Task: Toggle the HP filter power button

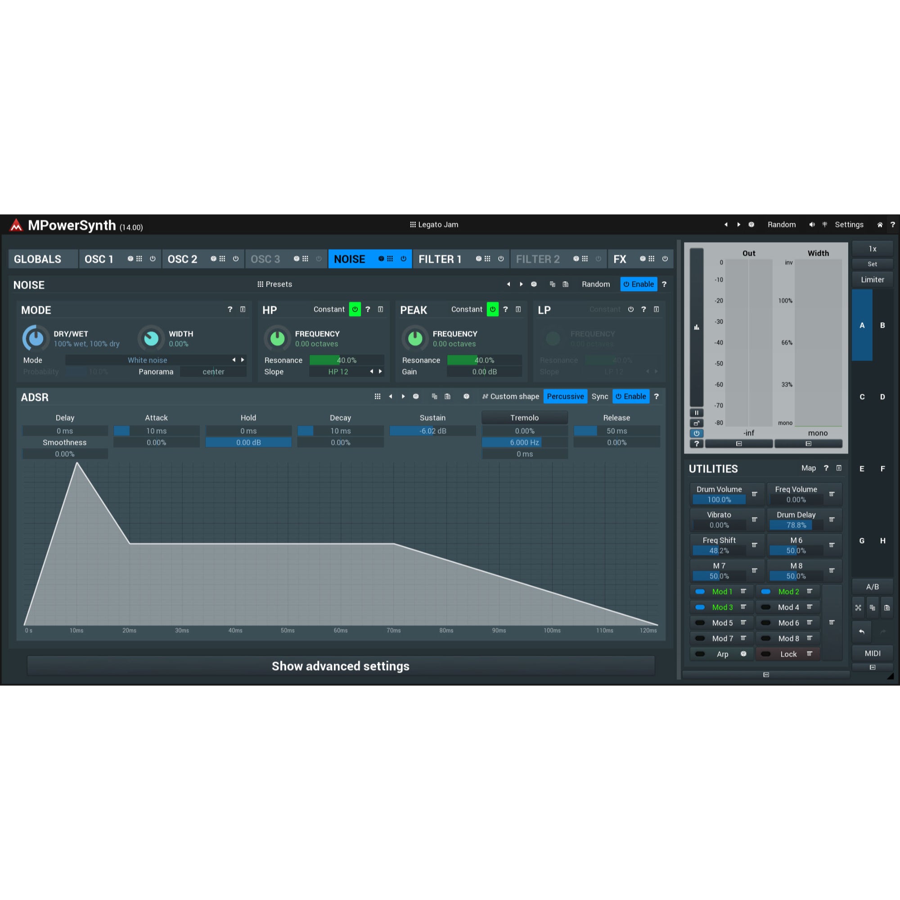Action: (x=355, y=309)
